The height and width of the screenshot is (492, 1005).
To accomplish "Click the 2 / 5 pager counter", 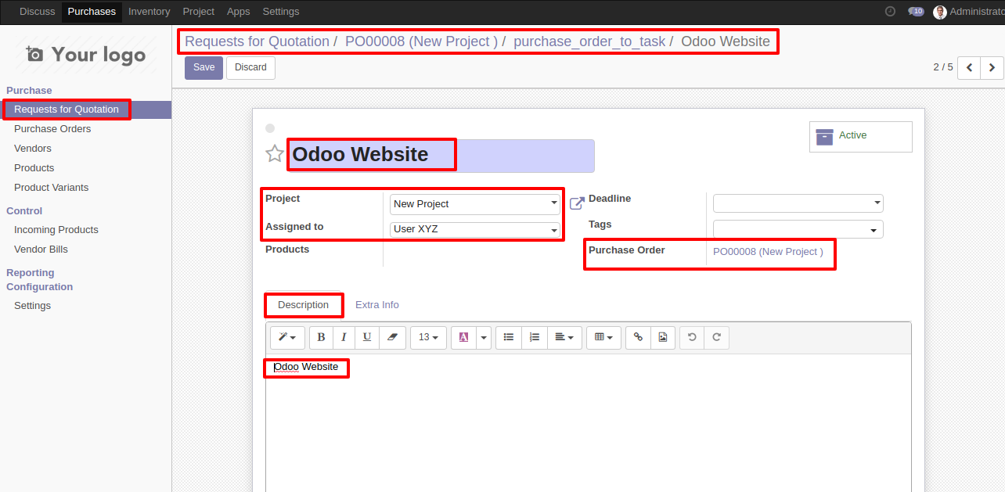I will tap(943, 67).
